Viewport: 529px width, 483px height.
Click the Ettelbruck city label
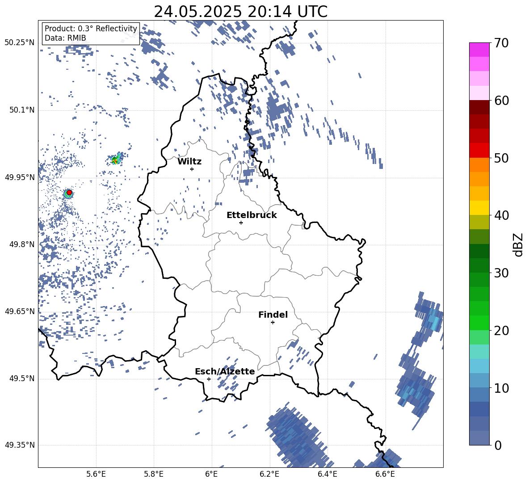click(x=252, y=215)
